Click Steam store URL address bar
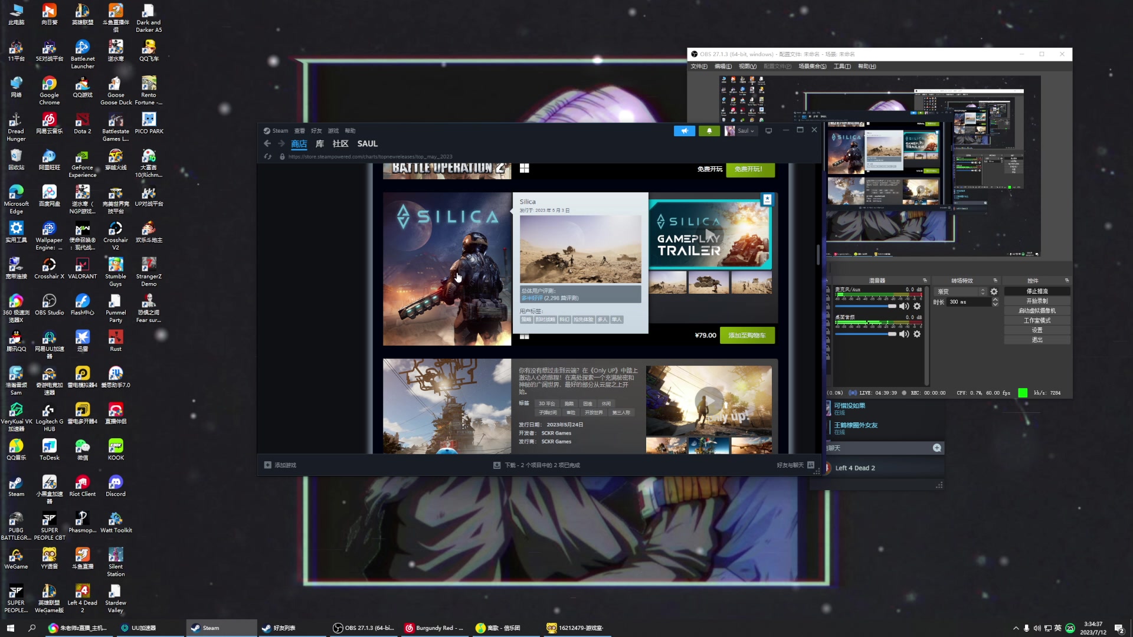This screenshot has height=637, width=1133. click(x=370, y=157)
